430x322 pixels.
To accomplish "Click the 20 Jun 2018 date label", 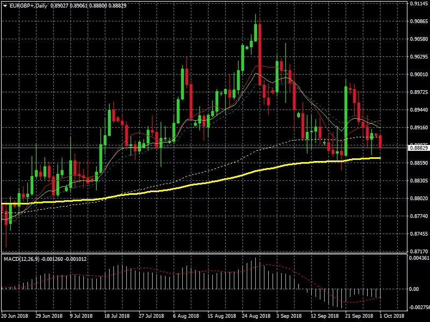I will click(16, 317).
